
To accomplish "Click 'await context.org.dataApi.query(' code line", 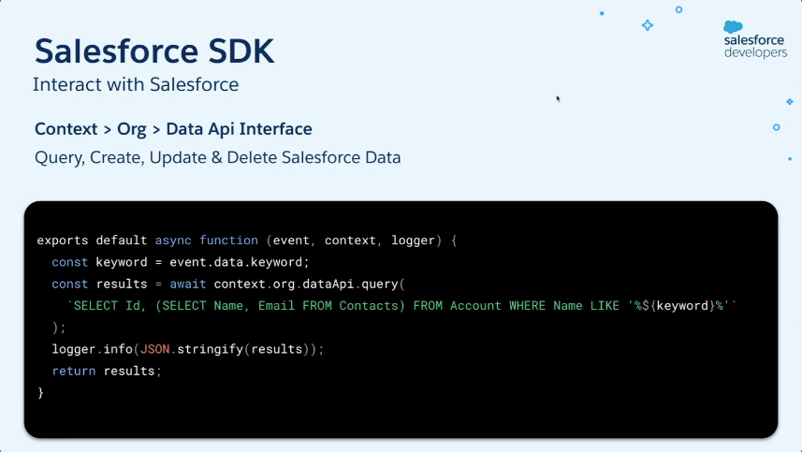I will click(228, 284).
